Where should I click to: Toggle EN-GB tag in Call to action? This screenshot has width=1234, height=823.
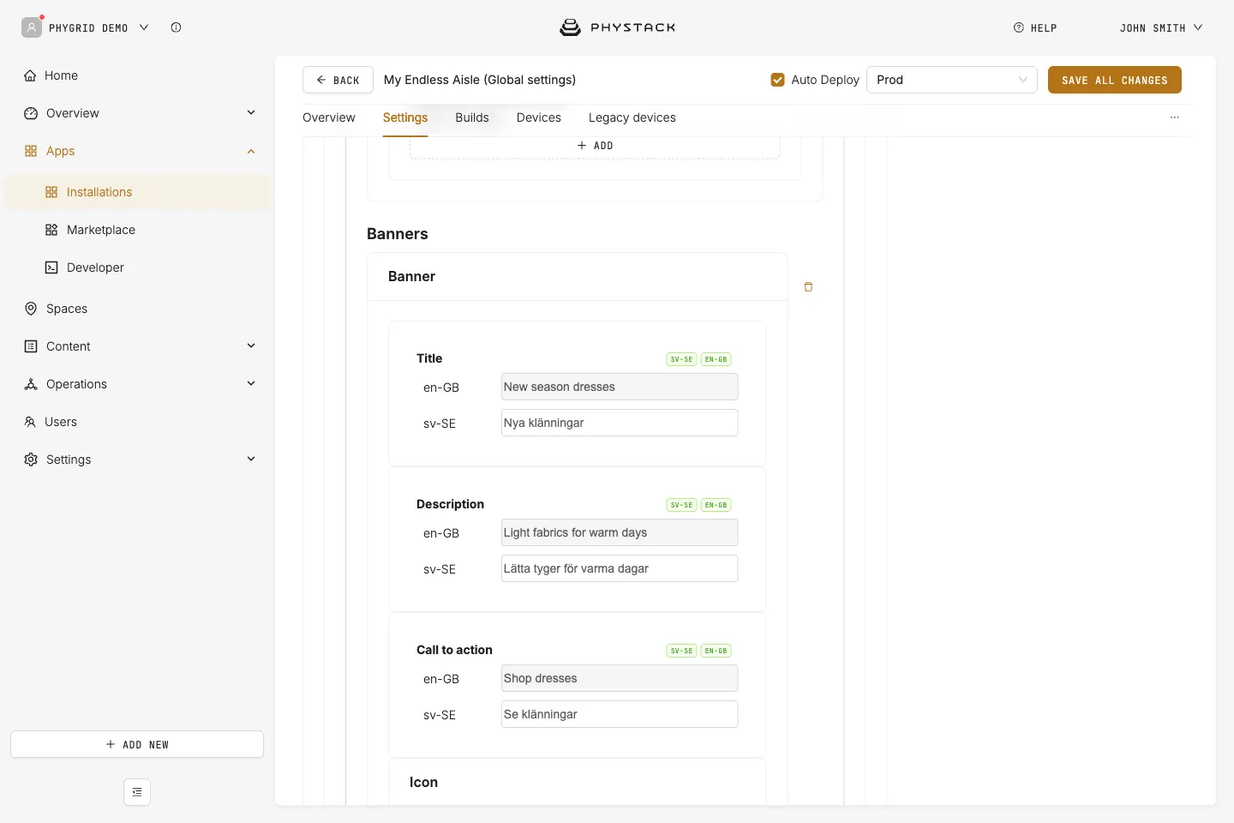[716, 651]
